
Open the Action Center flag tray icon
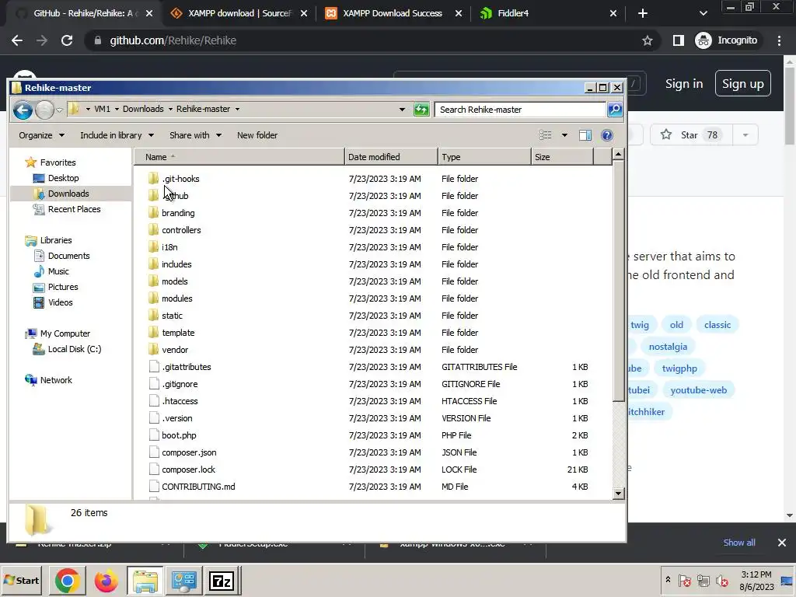click(x=684, y=581)
